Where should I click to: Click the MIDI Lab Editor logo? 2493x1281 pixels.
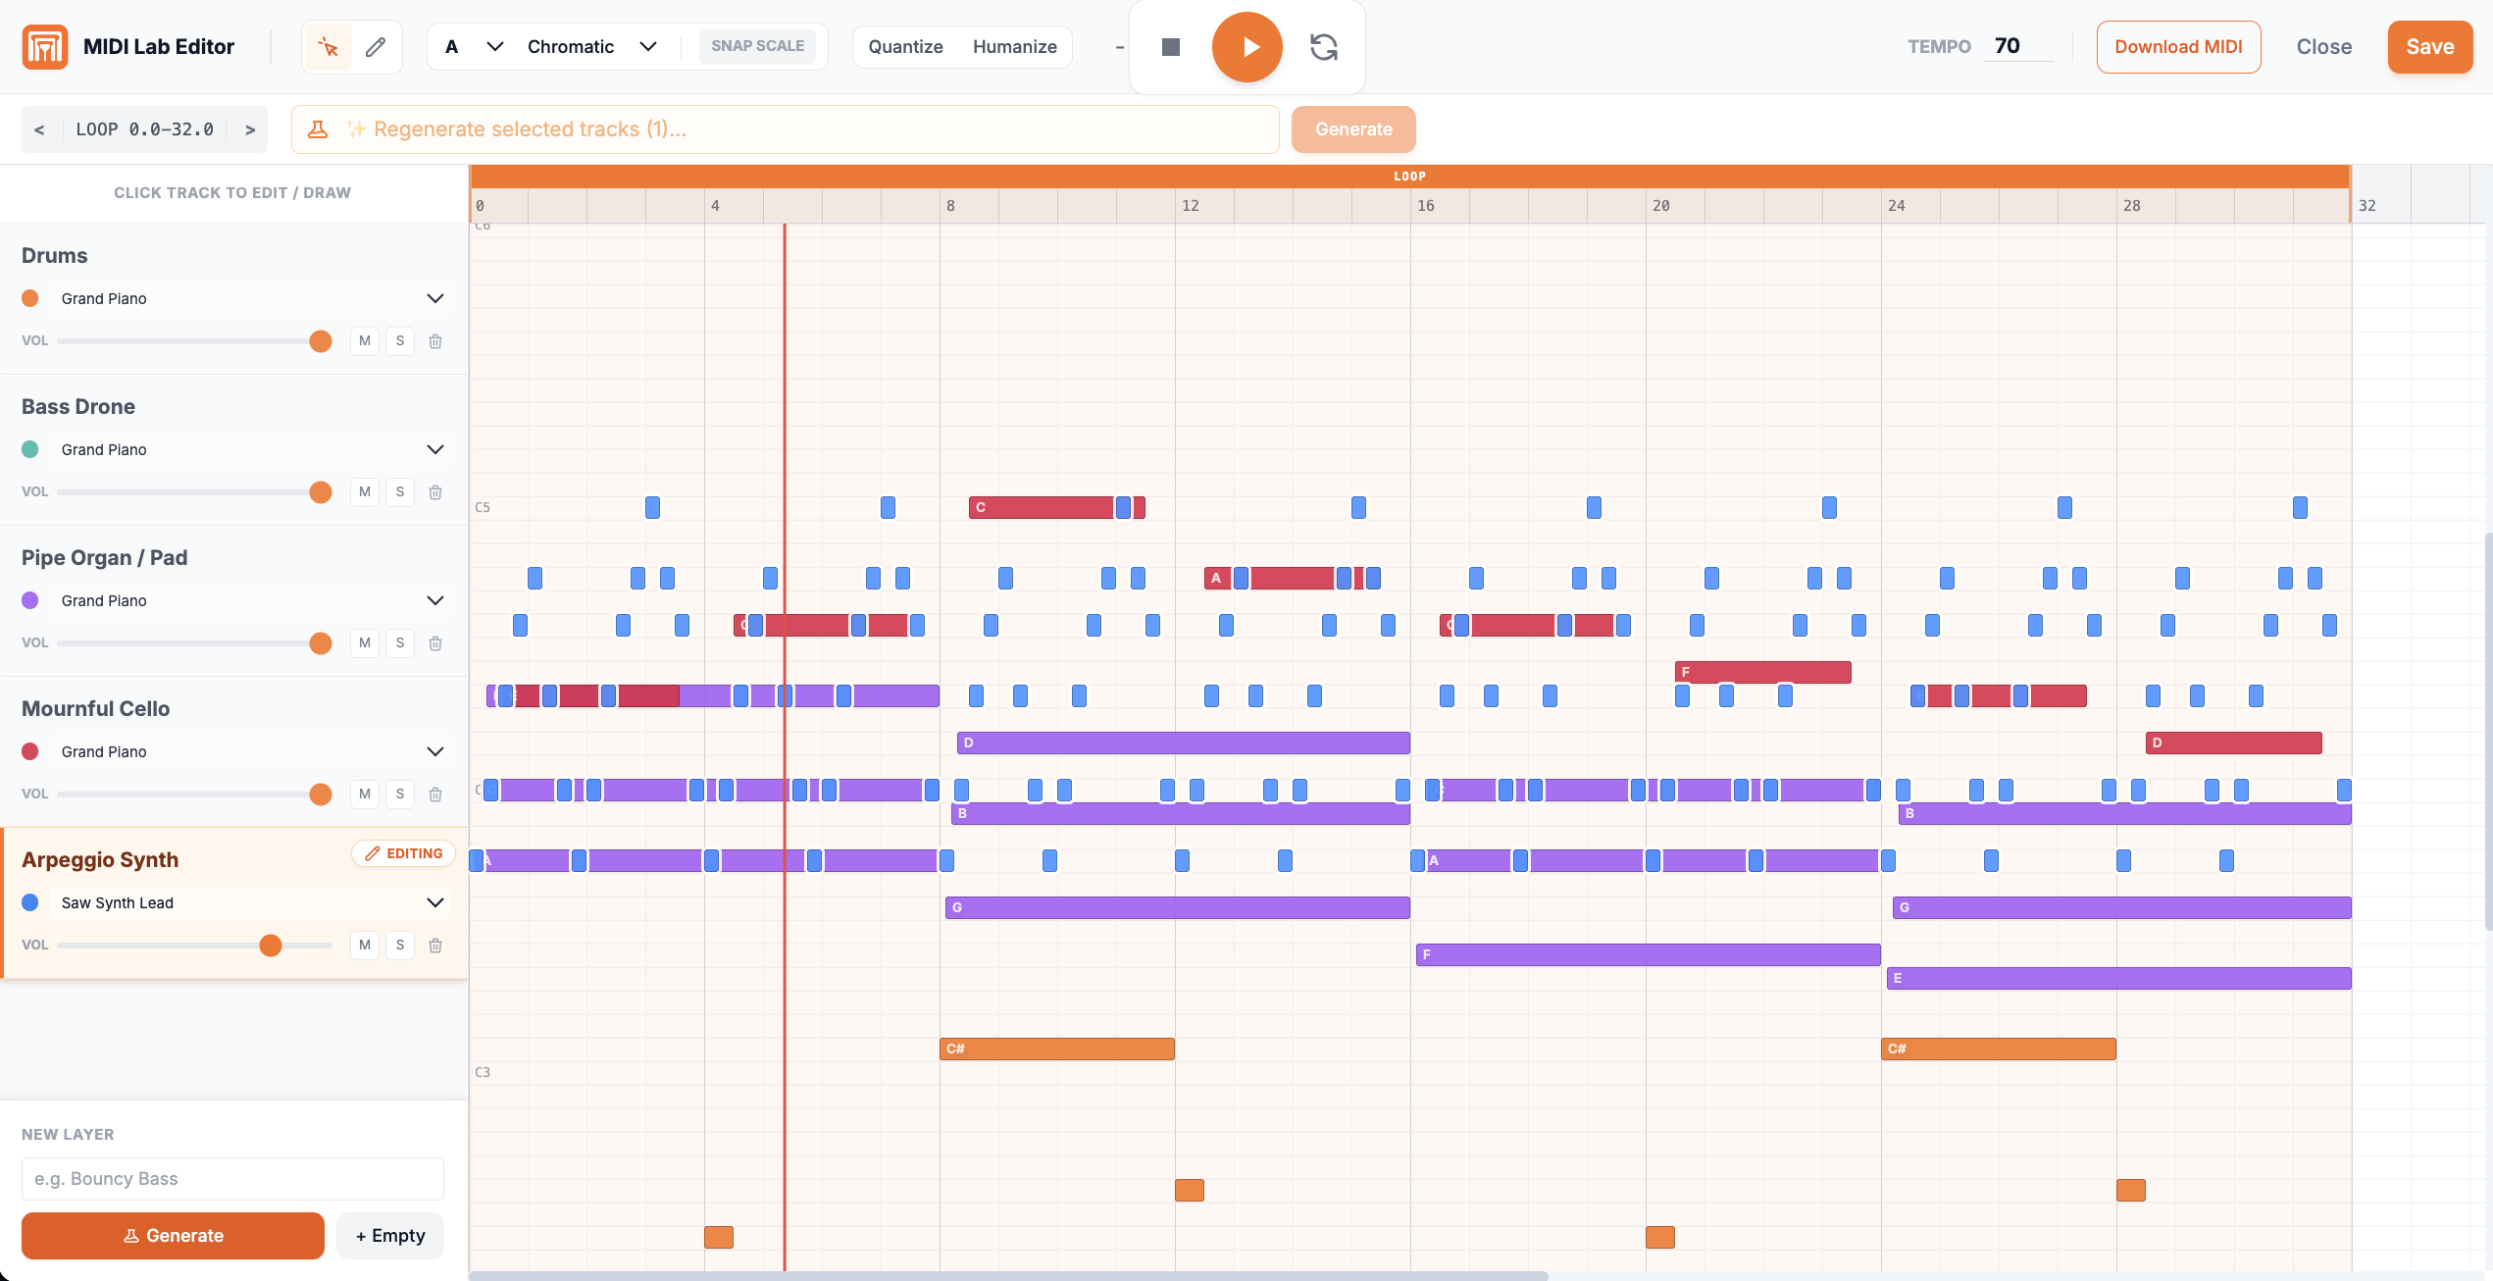pos(44,46)
